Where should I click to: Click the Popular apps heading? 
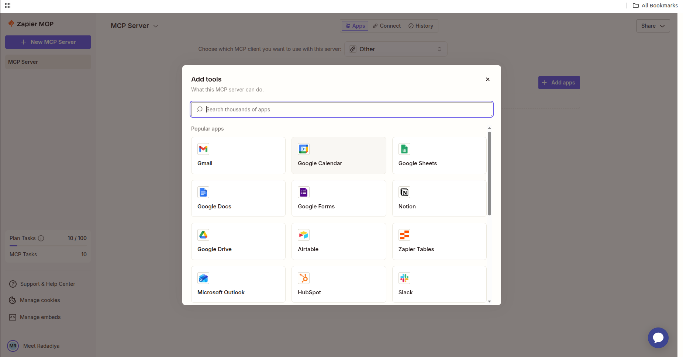click(x=207, y=129)
